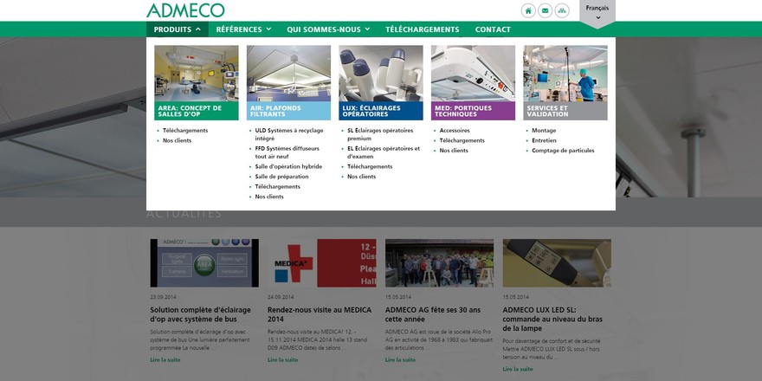Image resolution: width=762 pixels, height=381 pixels.
Task: Click Nos clients under the MED column
Action: (x=454, y=151)
